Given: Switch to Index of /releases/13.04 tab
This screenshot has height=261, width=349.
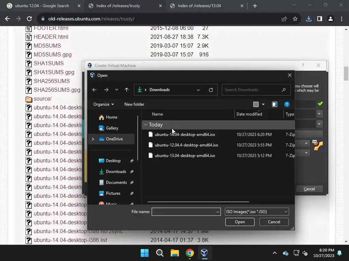Looking at the screenshot, I should [199, 6].
